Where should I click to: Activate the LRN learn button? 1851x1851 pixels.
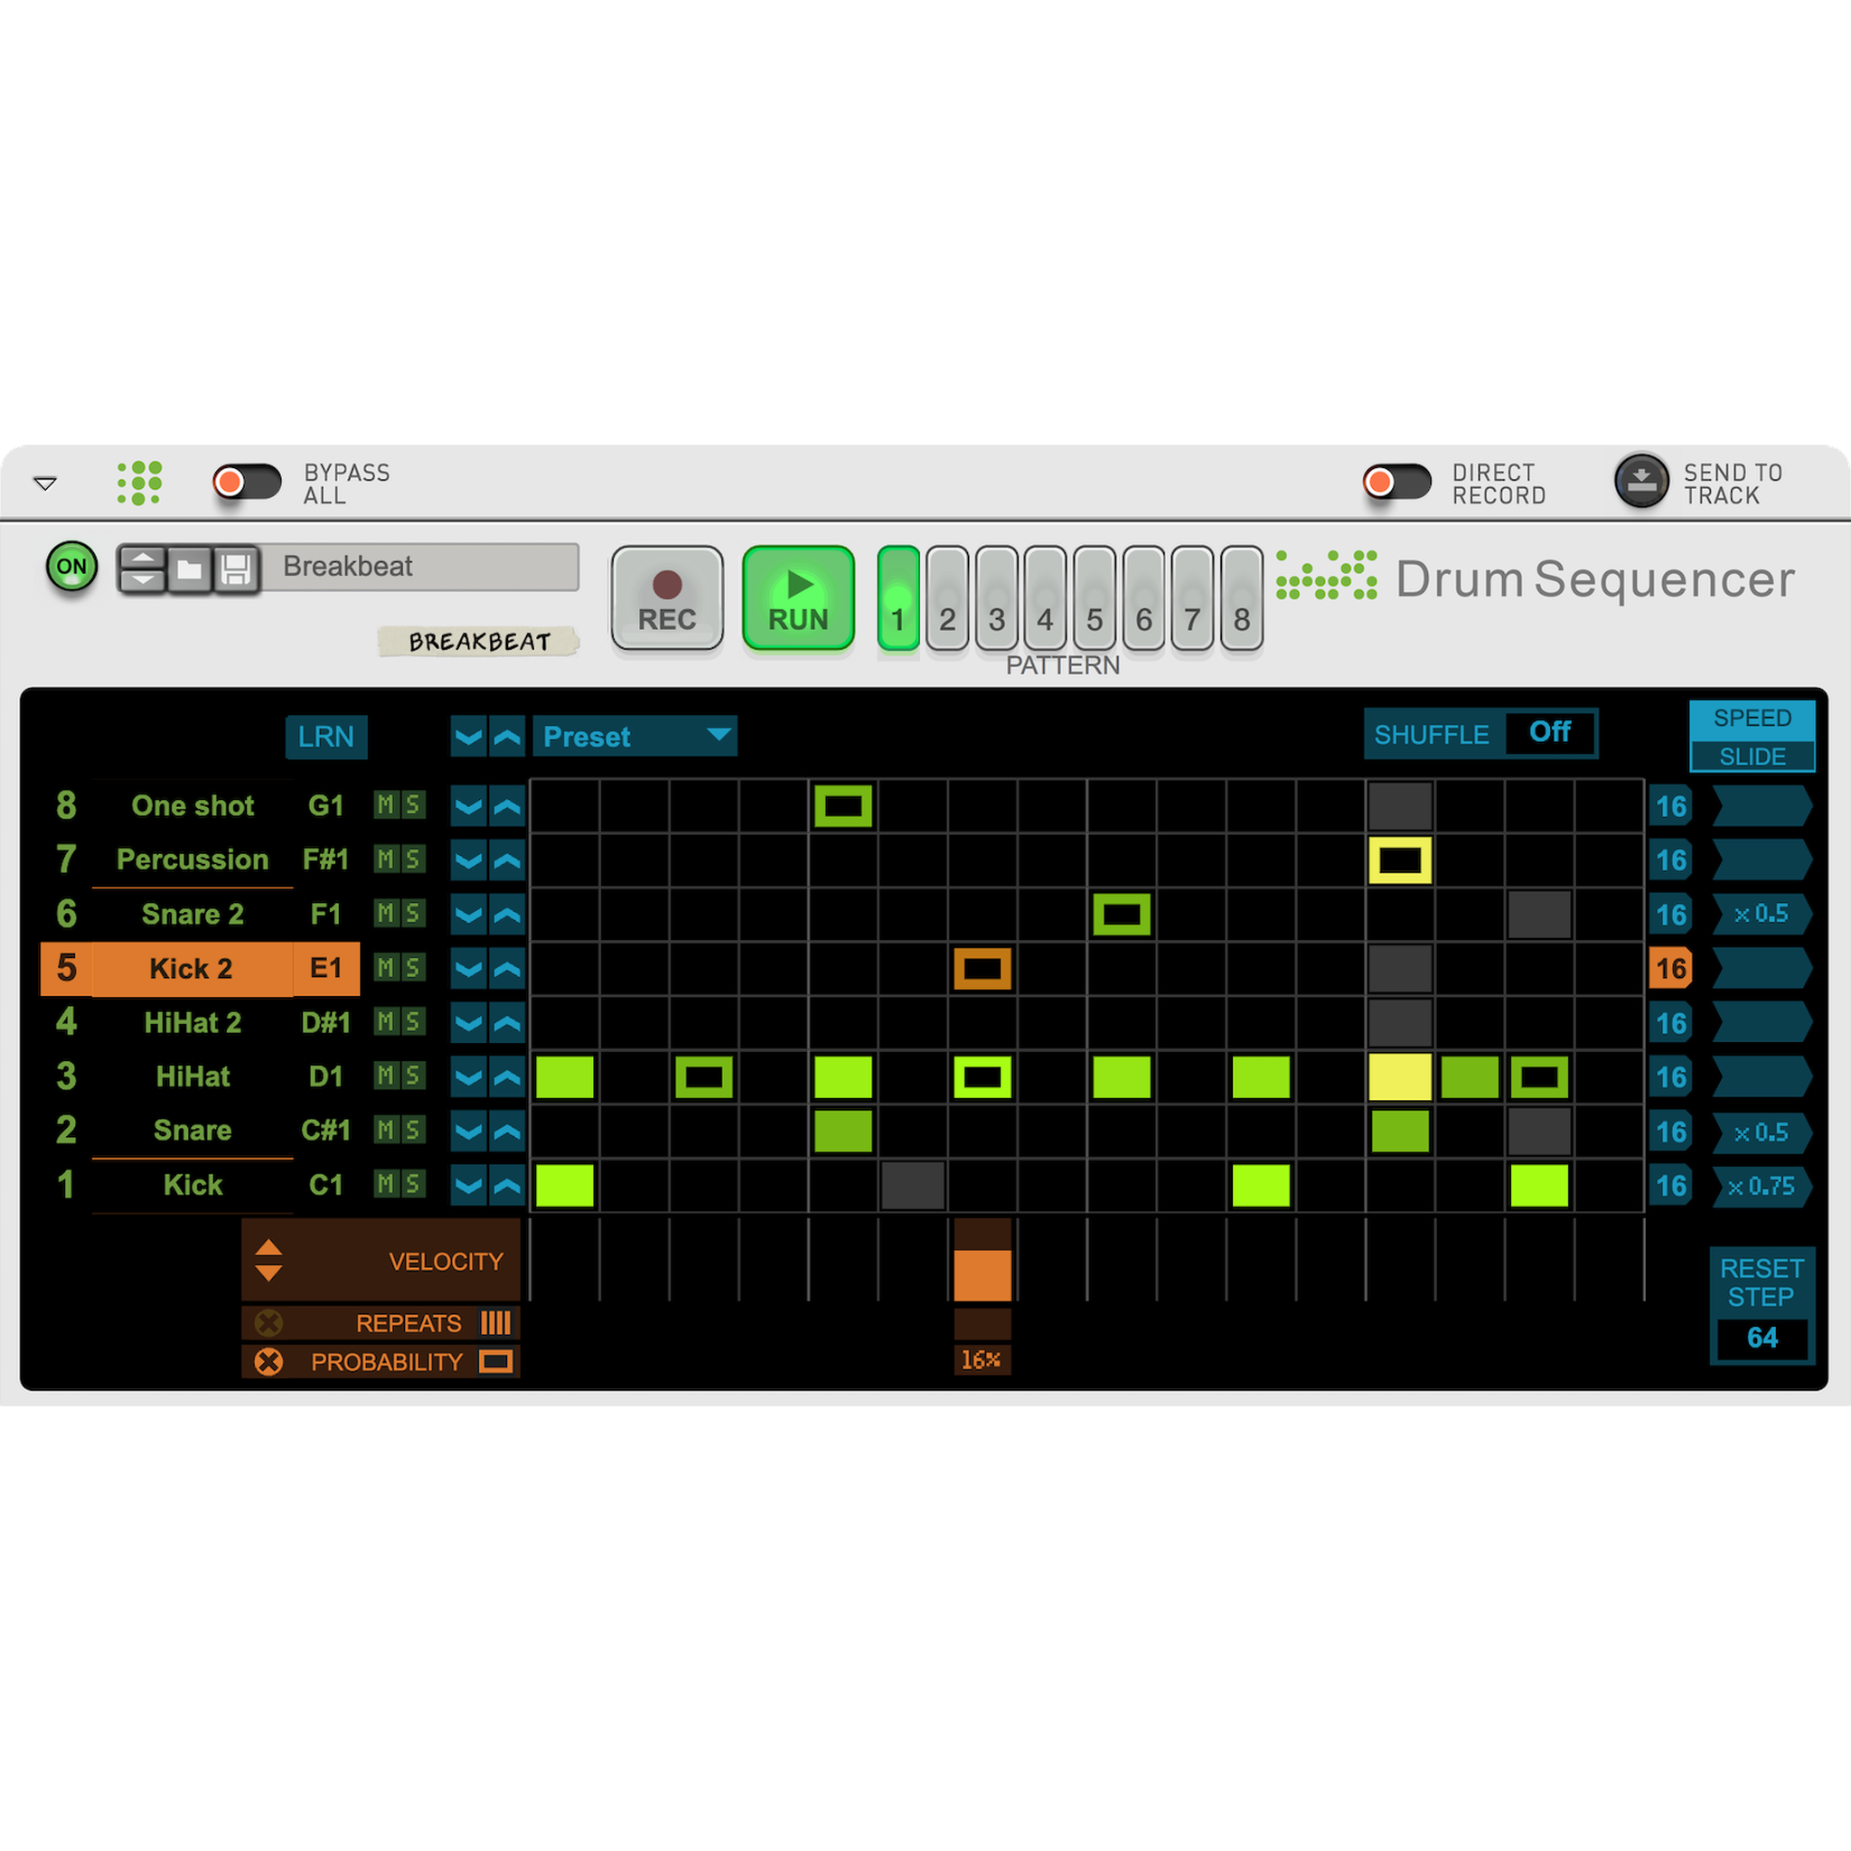pos(325,737)
